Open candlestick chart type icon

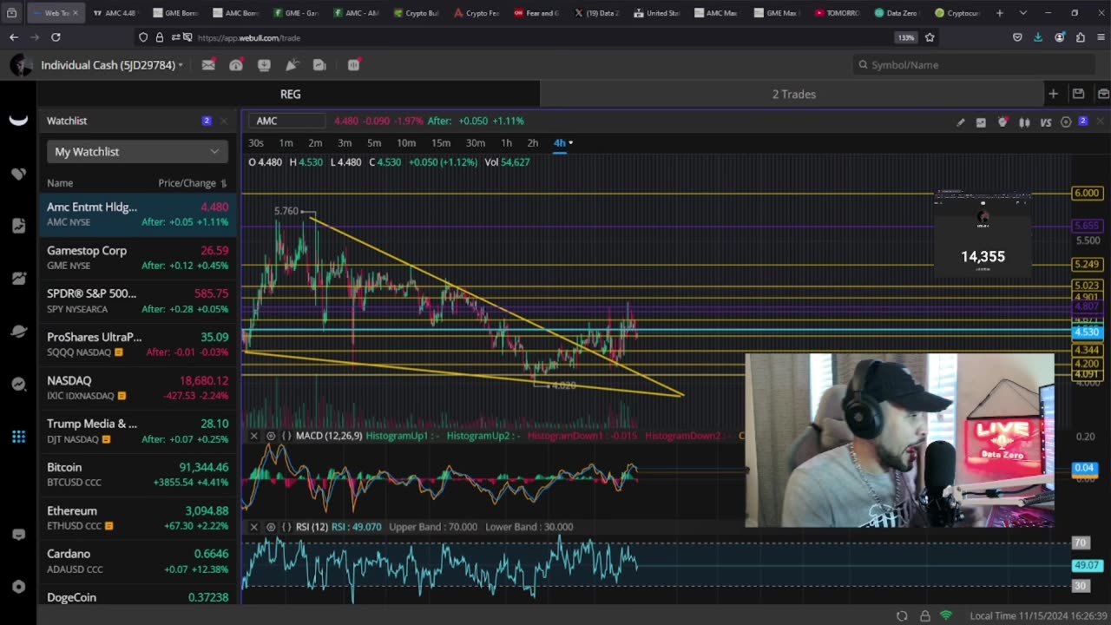point(1024,122)
